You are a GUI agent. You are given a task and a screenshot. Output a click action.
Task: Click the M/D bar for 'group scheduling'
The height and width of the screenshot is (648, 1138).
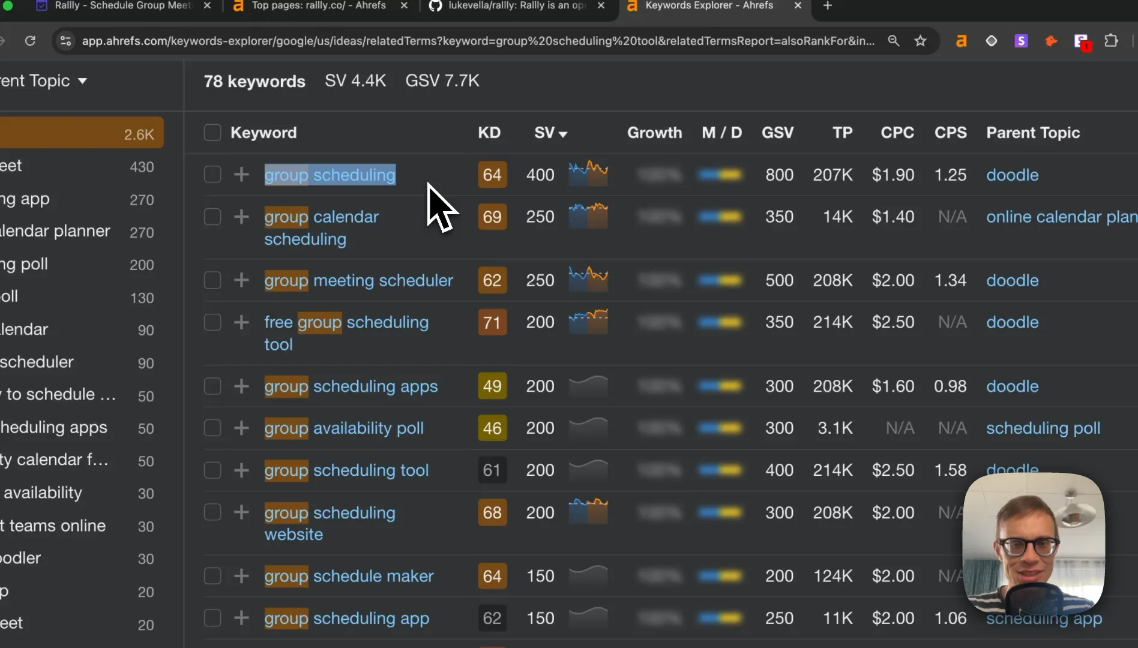720,175
